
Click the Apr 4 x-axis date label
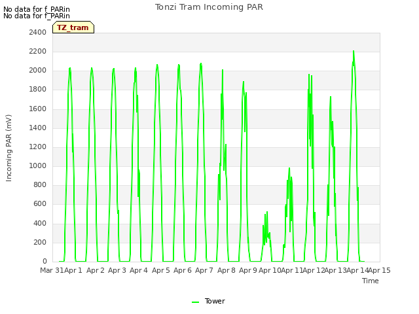tap(139, 270)
